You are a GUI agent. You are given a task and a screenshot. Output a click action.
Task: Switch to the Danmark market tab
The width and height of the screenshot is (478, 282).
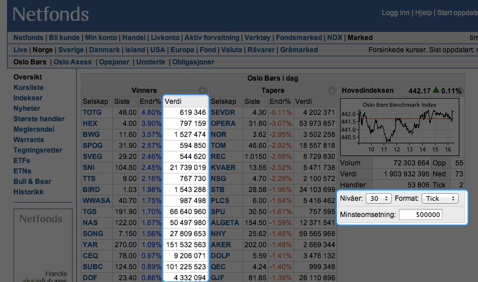point(104,50)
